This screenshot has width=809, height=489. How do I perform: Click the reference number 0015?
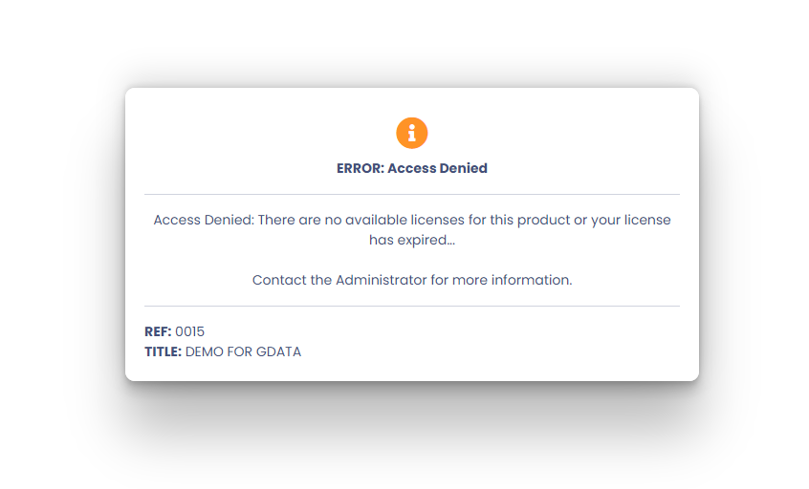[x=190, y=331]
